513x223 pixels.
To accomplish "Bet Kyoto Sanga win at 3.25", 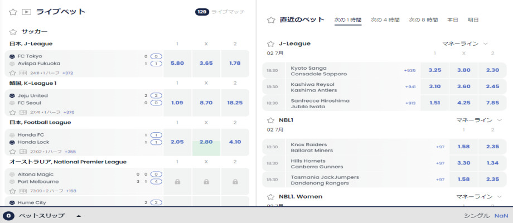I will coord(434,70).
